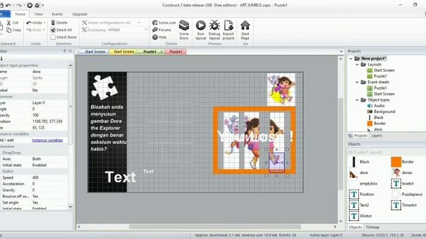Collapse the Object types folder

pos(357,100)
